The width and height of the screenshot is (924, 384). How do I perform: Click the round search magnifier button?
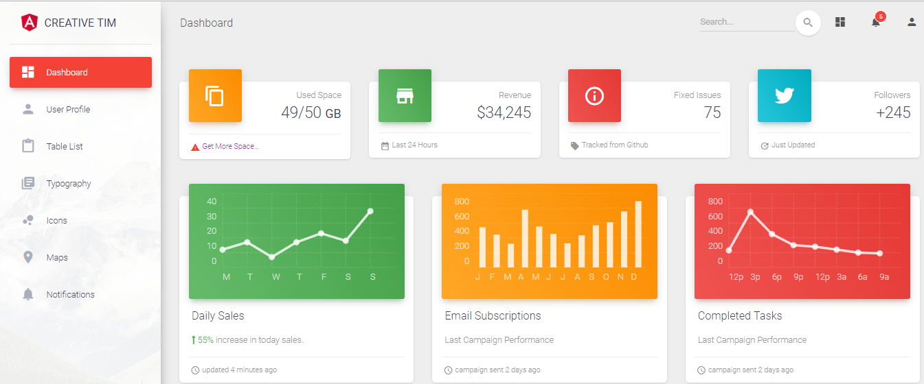(808, 23)
